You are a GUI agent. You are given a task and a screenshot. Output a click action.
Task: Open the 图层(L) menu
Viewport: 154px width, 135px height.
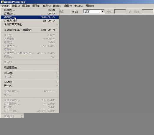click(36, 6)
